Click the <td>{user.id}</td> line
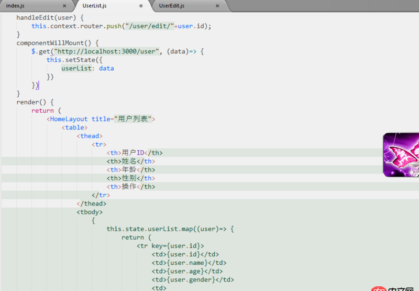Screen dimensions: 419x291 coord(185,254)
